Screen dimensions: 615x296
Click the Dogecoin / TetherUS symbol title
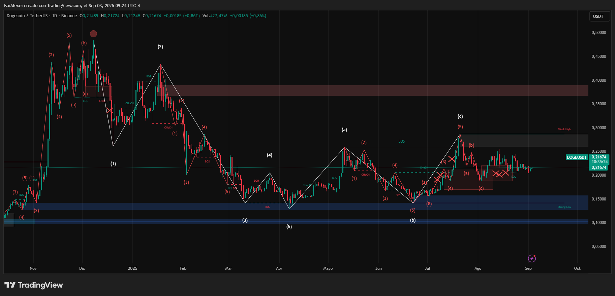tap(27, 16)
